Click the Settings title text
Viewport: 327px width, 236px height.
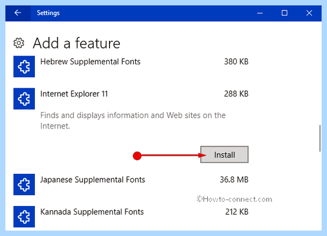pyautogui.click(x=48, y=13)
